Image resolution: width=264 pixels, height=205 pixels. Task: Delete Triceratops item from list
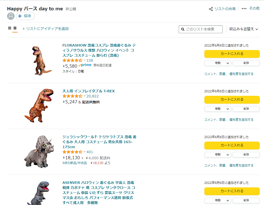point(246,155)
